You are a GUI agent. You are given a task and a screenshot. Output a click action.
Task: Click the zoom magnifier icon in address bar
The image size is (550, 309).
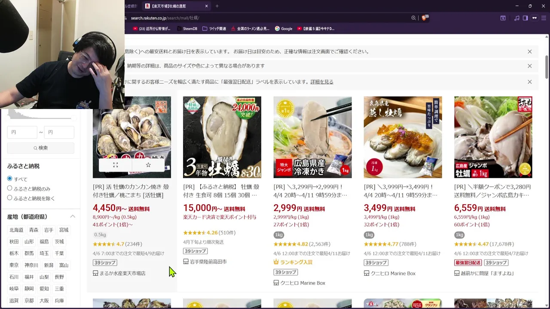point(413,18)
